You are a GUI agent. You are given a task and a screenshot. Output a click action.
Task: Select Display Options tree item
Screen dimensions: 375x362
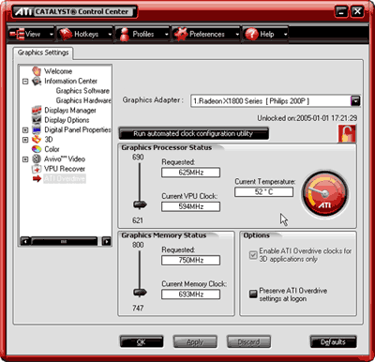point(67,120)
